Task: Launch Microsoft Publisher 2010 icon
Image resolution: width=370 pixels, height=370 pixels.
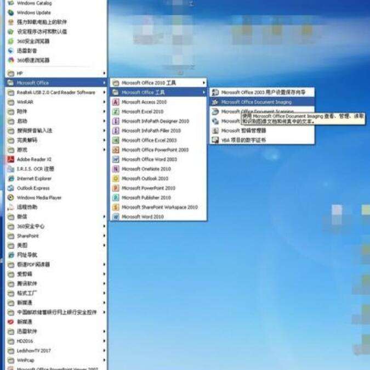Action: pos(116,198)
